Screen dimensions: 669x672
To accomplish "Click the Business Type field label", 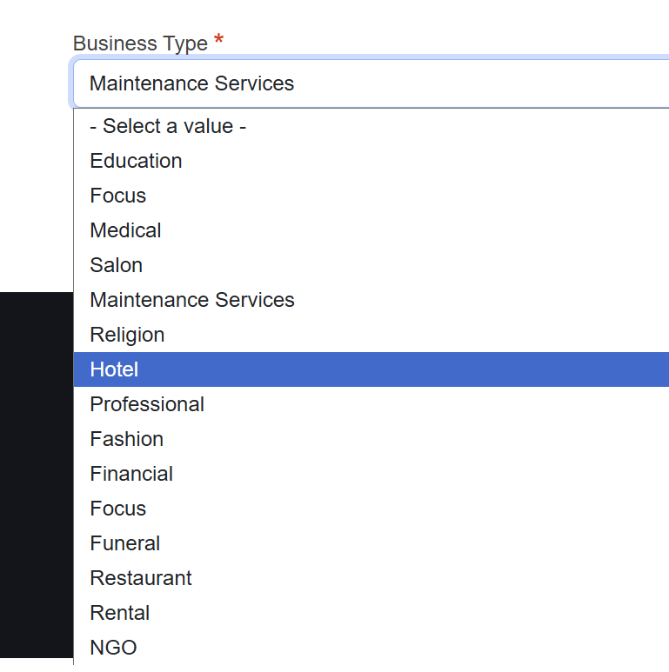I will tap(140, 43).
